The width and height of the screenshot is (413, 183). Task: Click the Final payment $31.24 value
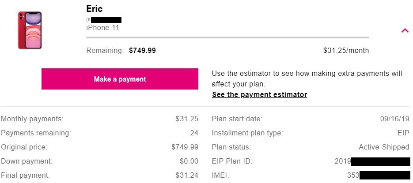tap(187, 175)
